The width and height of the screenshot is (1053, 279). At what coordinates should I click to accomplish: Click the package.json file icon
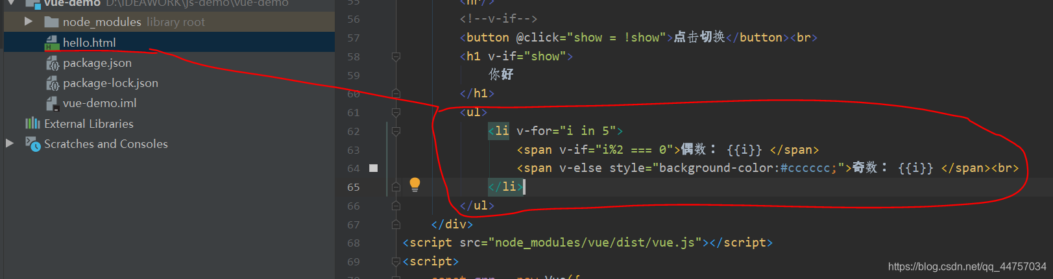pyautogui.click(x=52, y=63)
